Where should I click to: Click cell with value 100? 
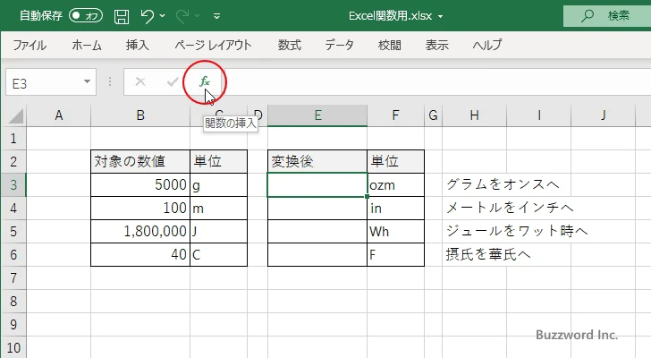coord(140,208)
